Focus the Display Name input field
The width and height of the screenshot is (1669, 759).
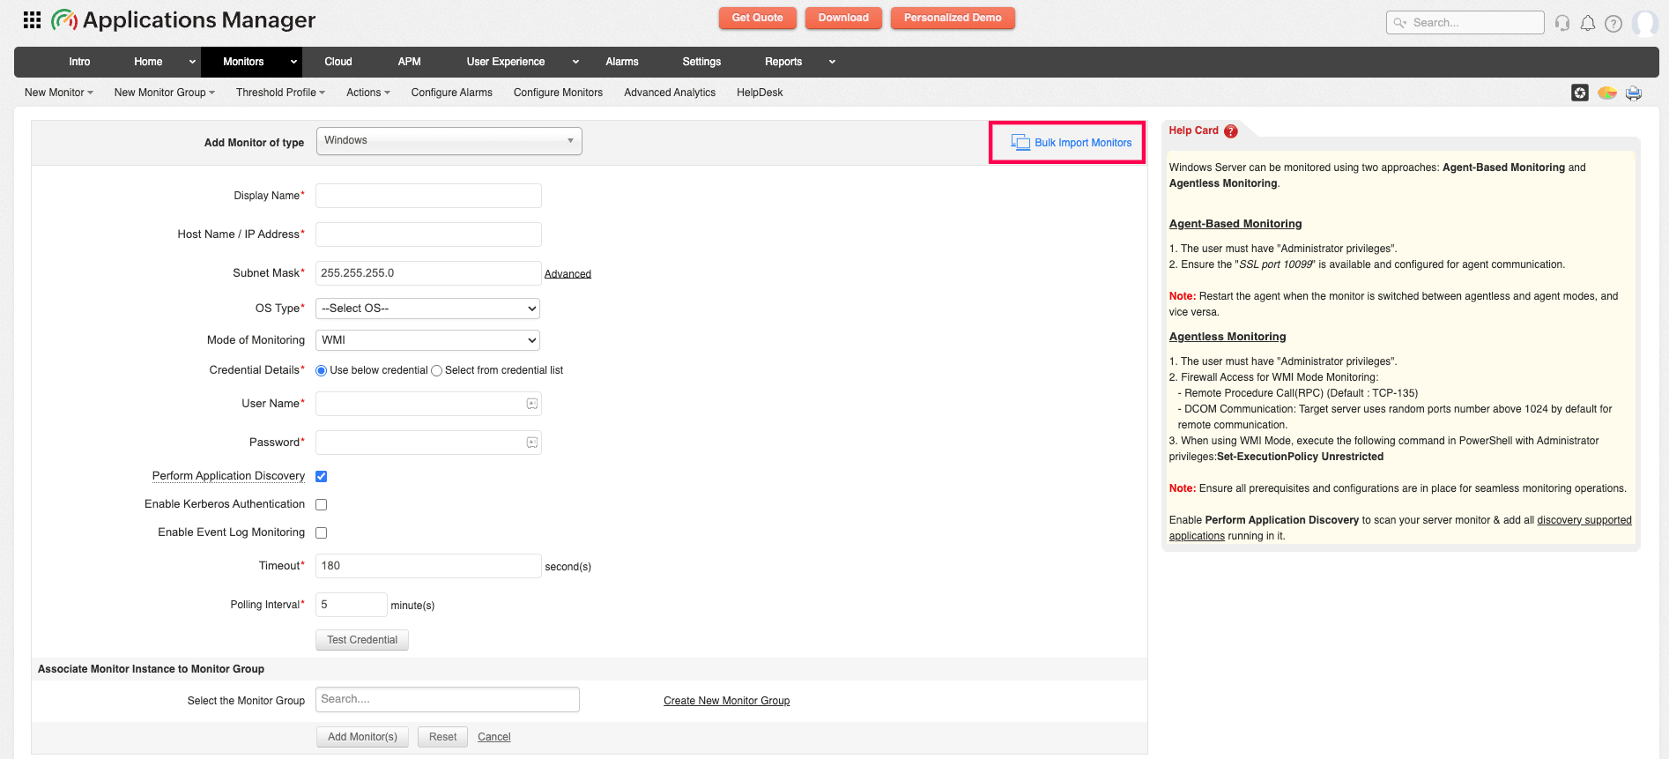tap(428, 196)
